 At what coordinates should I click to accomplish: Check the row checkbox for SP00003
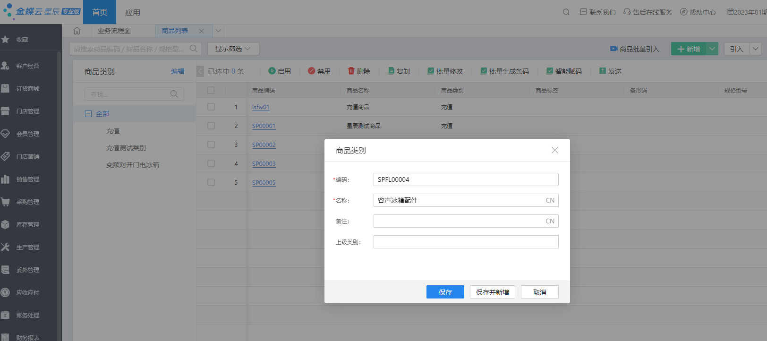(211, 163)
